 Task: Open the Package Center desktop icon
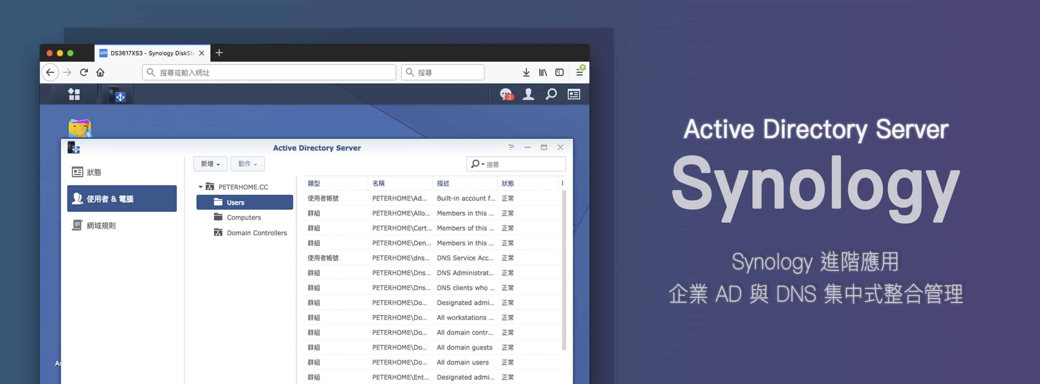[80, 128]
